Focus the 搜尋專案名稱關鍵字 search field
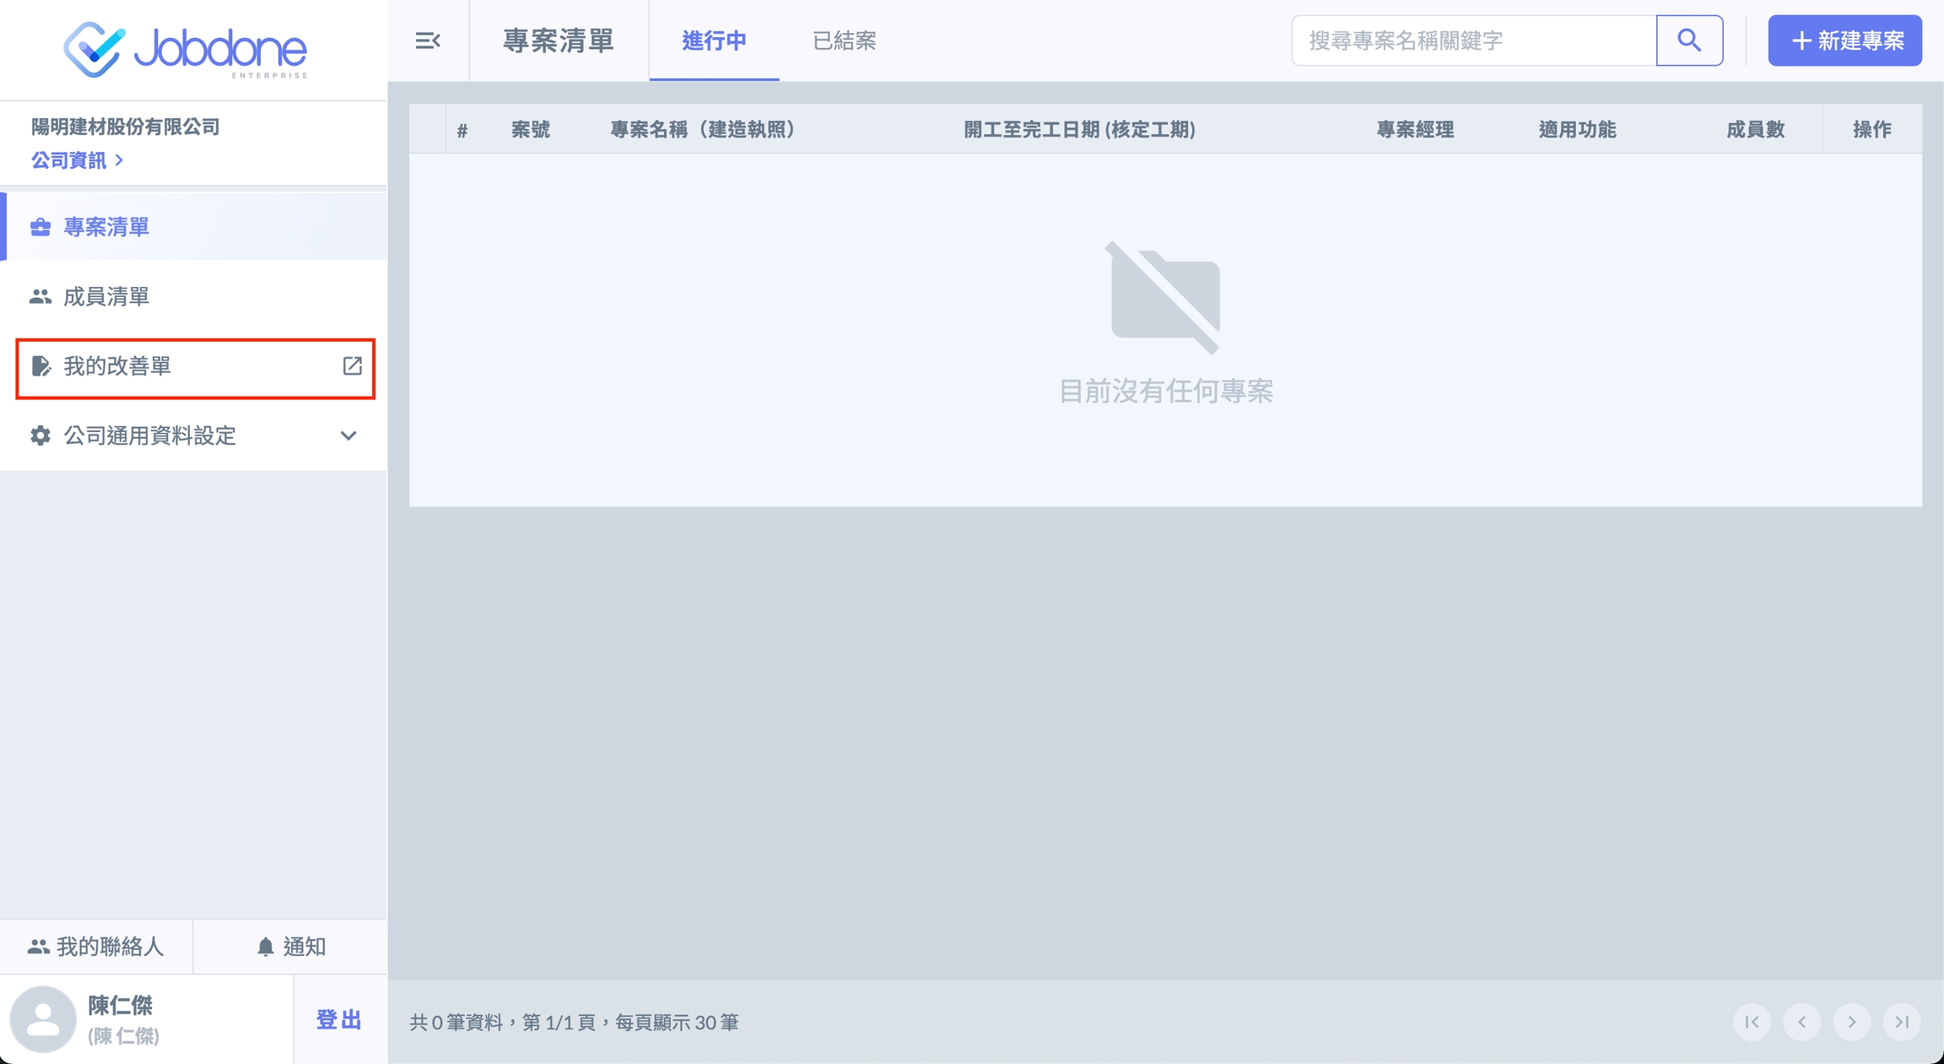 click(x=1473, y=41)
